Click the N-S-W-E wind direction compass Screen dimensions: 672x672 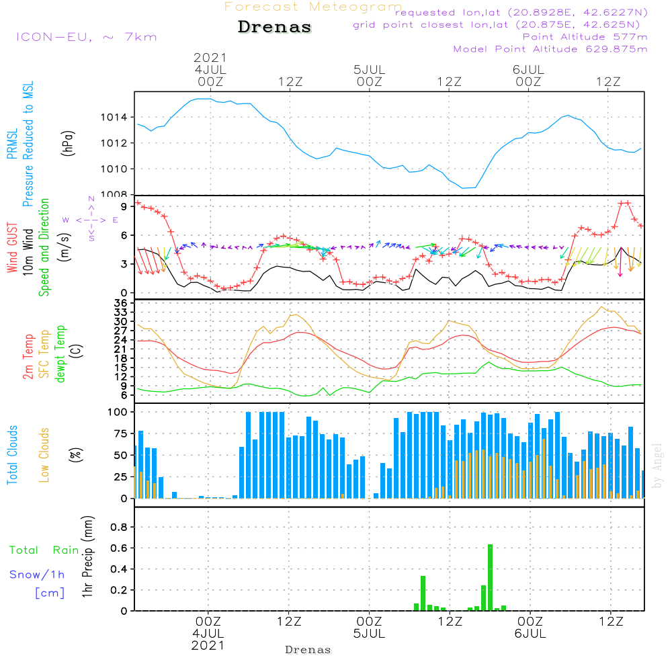click(91, 219)
